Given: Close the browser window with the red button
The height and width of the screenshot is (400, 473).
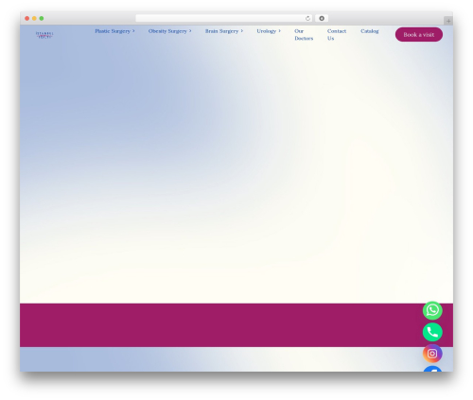Looking at the screenshot, I should 27,18.
